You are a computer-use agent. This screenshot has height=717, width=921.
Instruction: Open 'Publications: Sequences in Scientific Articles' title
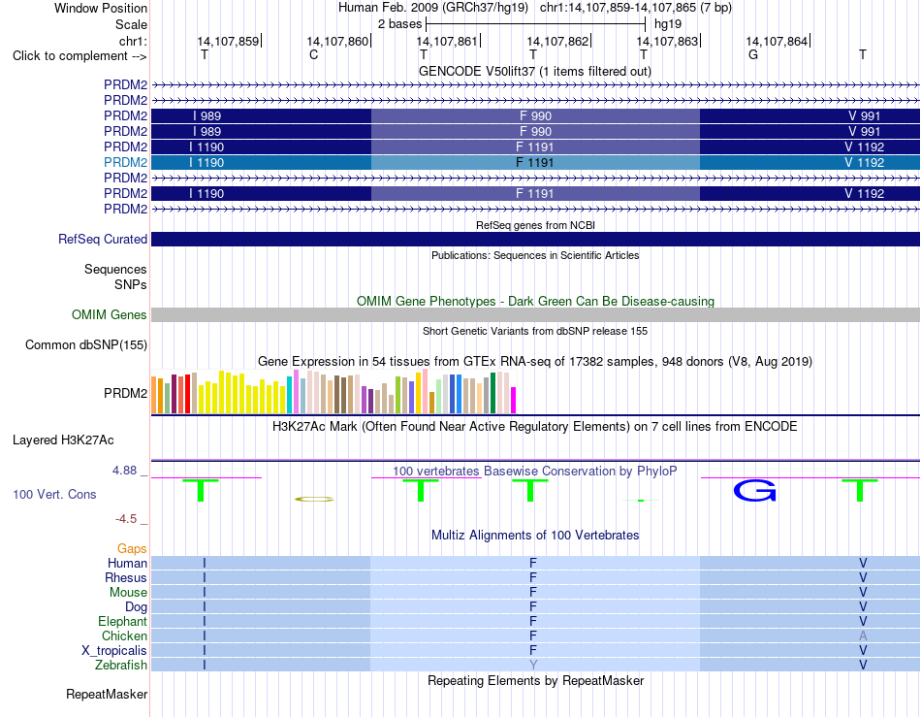tap(535, 255)
